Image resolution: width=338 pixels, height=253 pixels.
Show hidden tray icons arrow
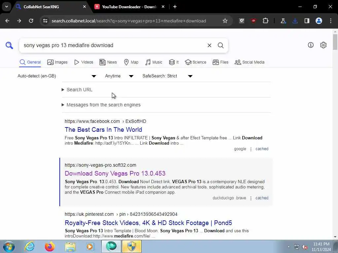[x=288, y=247]
